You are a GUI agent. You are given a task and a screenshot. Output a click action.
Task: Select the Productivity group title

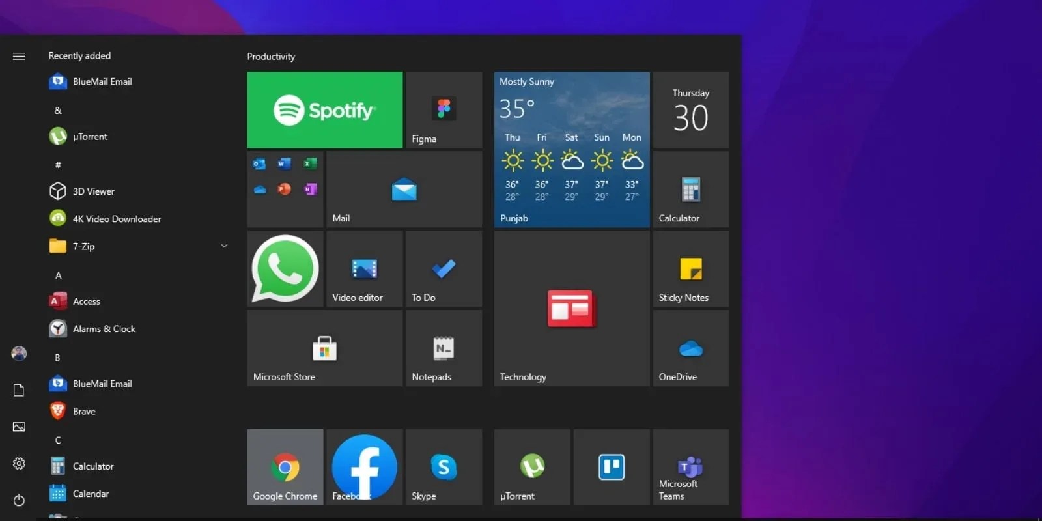coord(271,57)
